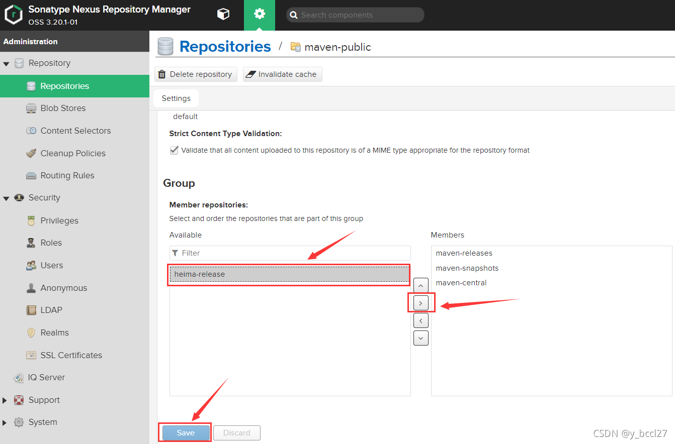Click the Support lifebuoy icon
The height and width of the screenshot is (444, 675).
click(x=19, y=400)
